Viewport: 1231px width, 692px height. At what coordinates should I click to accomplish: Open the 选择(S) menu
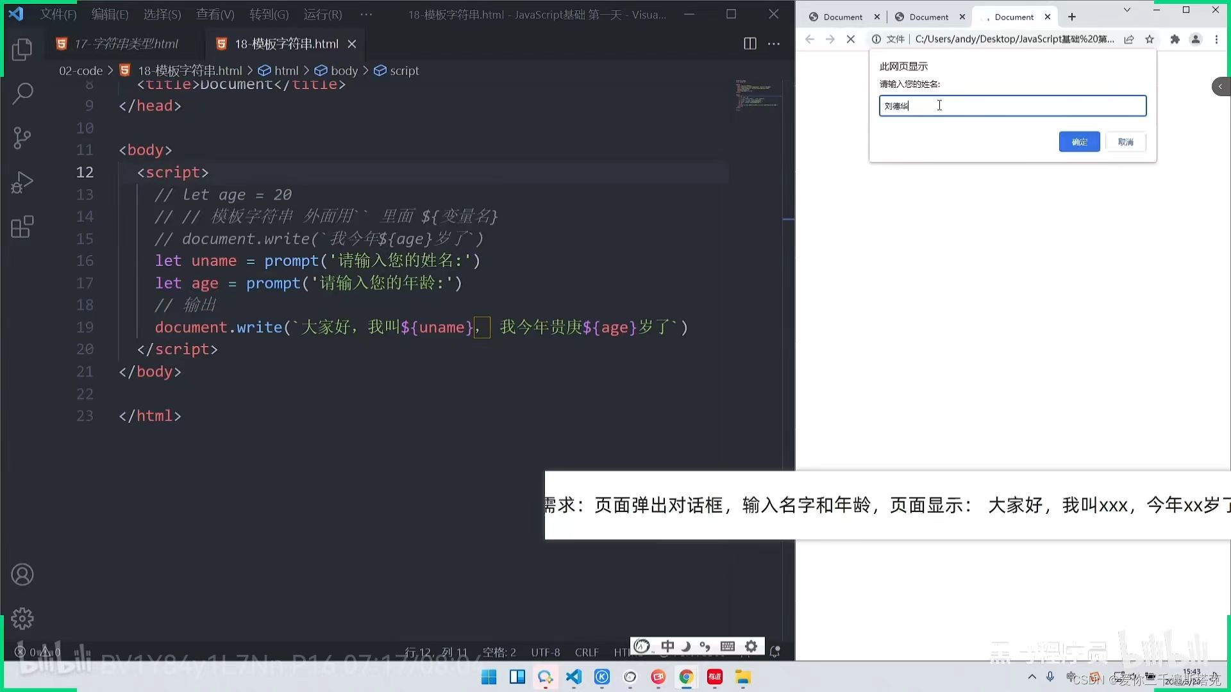[162, 14]
